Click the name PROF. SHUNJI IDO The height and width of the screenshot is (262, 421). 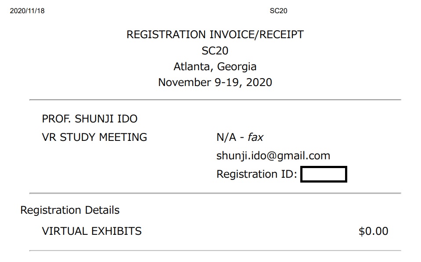90,118
